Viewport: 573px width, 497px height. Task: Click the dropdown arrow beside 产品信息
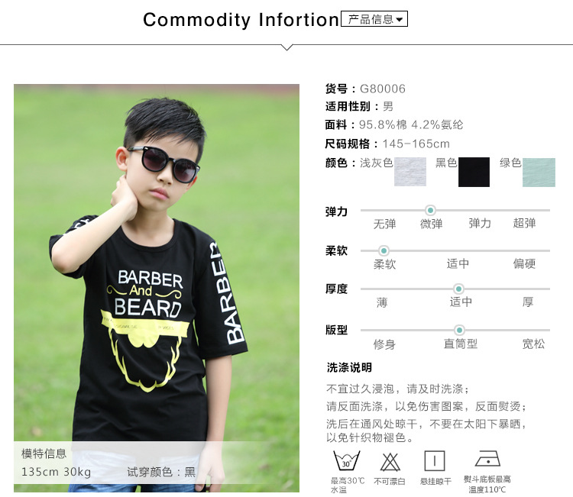[x=400, y=19]
